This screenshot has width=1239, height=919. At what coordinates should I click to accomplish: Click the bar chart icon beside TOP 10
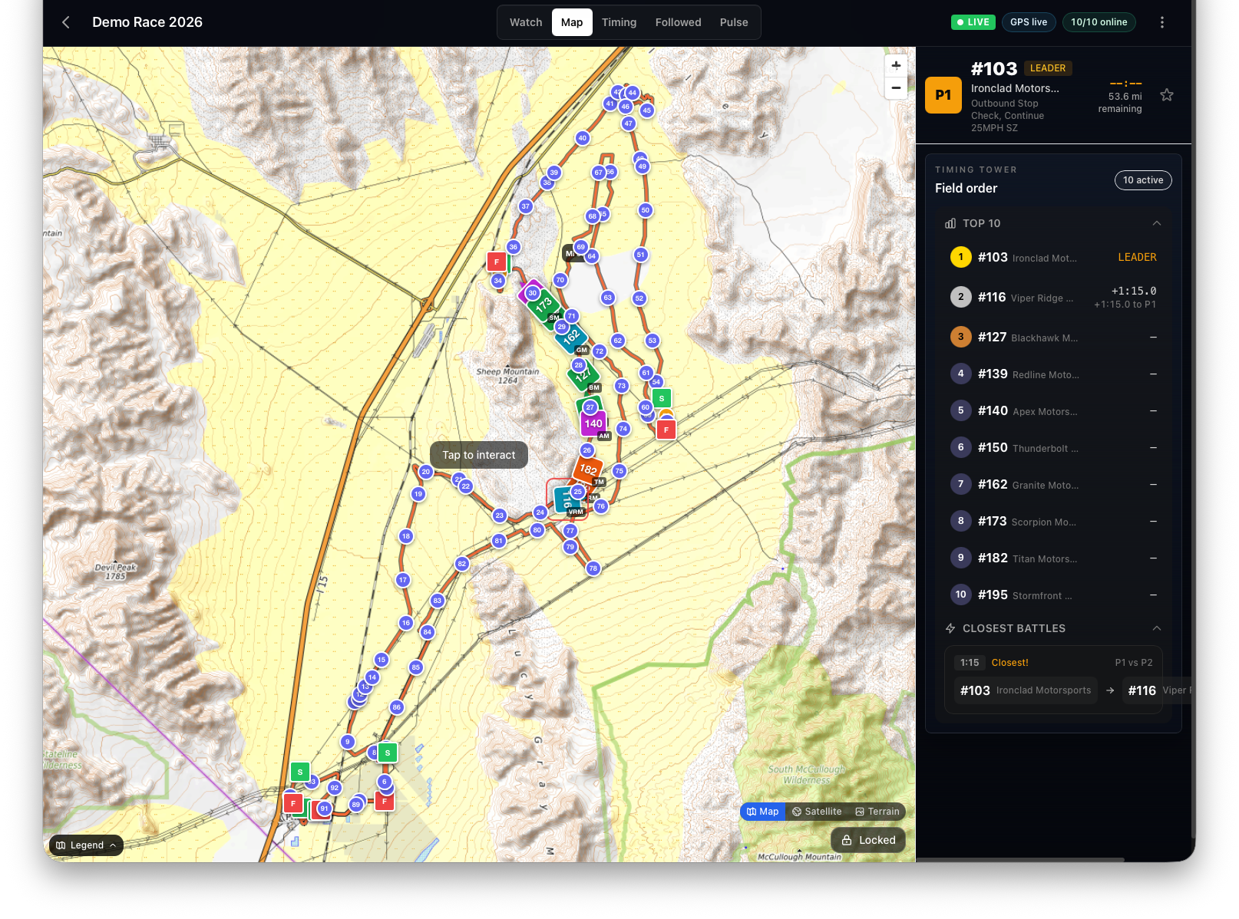point(950,223)
